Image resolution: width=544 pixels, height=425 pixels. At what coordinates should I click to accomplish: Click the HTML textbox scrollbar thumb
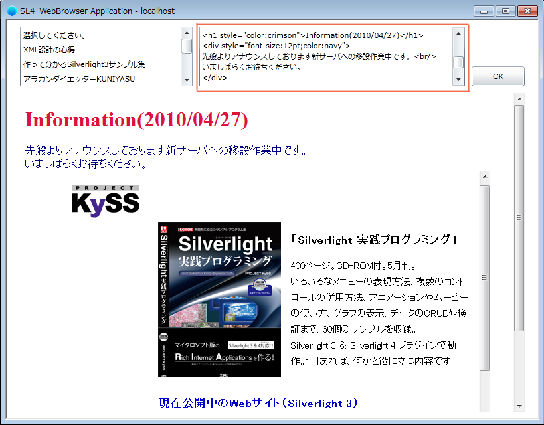coord(458,62)
